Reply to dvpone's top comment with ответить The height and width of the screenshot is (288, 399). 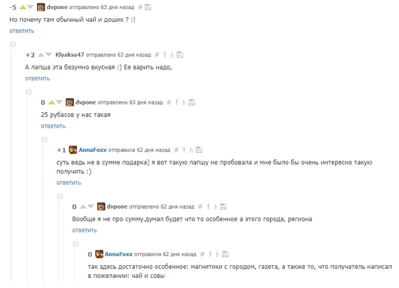[22, 31]
